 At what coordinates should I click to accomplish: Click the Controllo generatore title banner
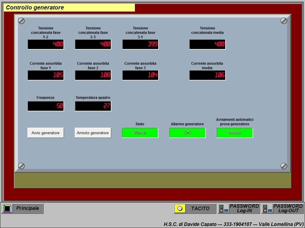tap(69, 8)
